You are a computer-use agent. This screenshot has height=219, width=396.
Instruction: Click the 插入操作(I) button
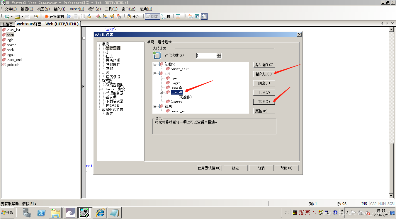264,65
